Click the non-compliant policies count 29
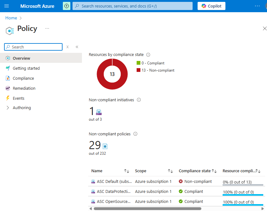The width and height of the screenshot is (267, 211). (95, 145)
